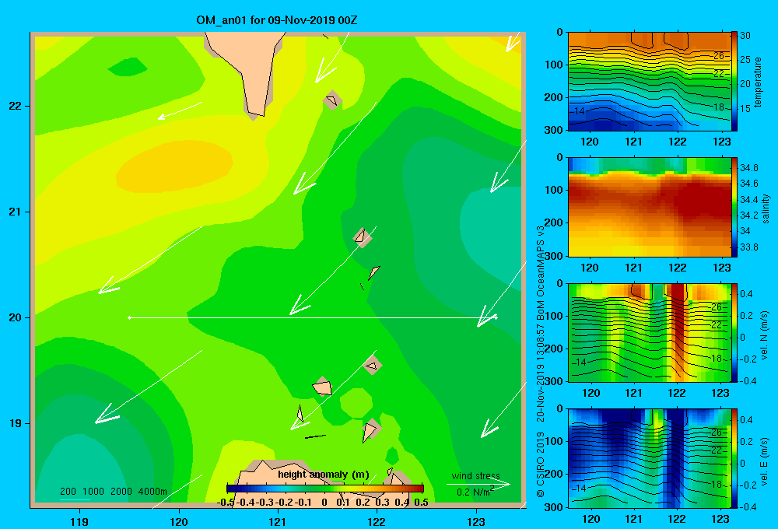Screen dimensions: 778x529
Task: Click the 'vel. E (m/s)' axis label
Action: click(765, 461)
